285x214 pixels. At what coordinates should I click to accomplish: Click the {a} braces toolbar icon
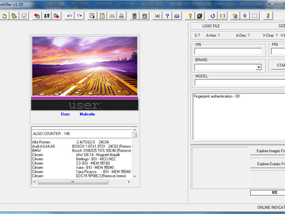(157, 16)
